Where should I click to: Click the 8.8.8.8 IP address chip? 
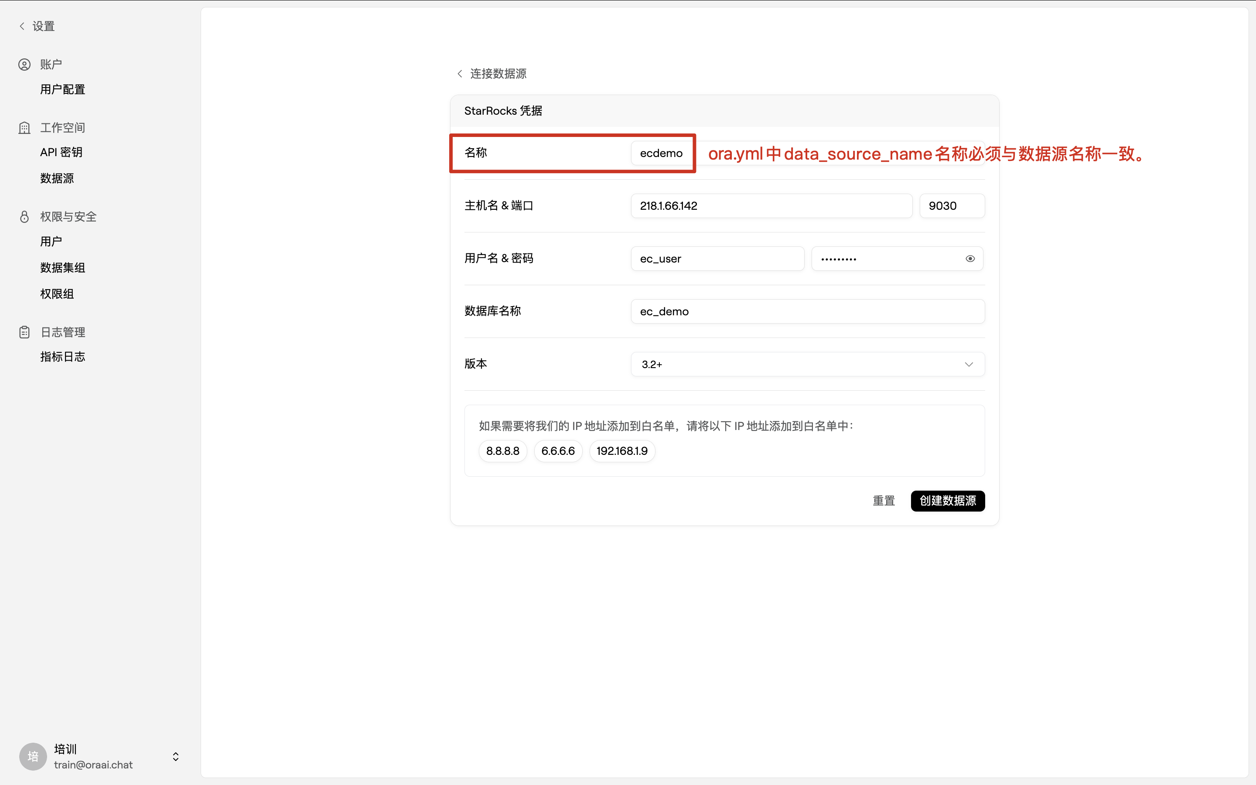tap(502, 451)
